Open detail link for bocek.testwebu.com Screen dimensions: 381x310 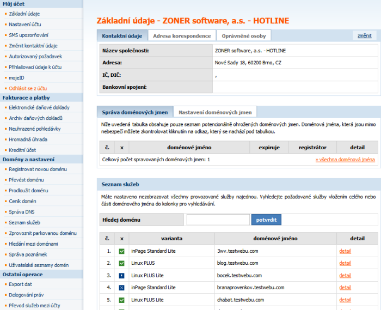coord(345,276)
